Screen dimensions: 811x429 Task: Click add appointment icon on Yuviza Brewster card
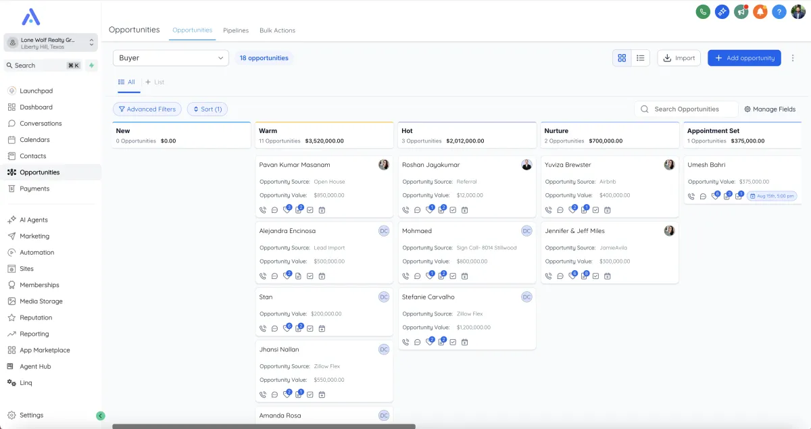point(608,210)
